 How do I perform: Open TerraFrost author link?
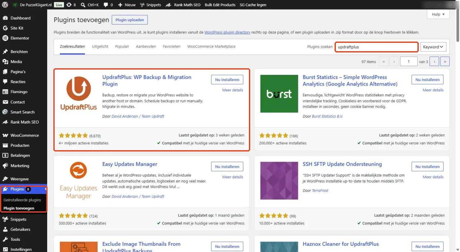[320, 191]
